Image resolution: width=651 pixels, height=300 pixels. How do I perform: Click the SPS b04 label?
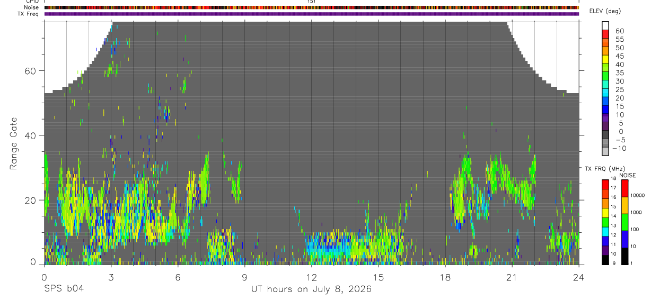[64, 289]
